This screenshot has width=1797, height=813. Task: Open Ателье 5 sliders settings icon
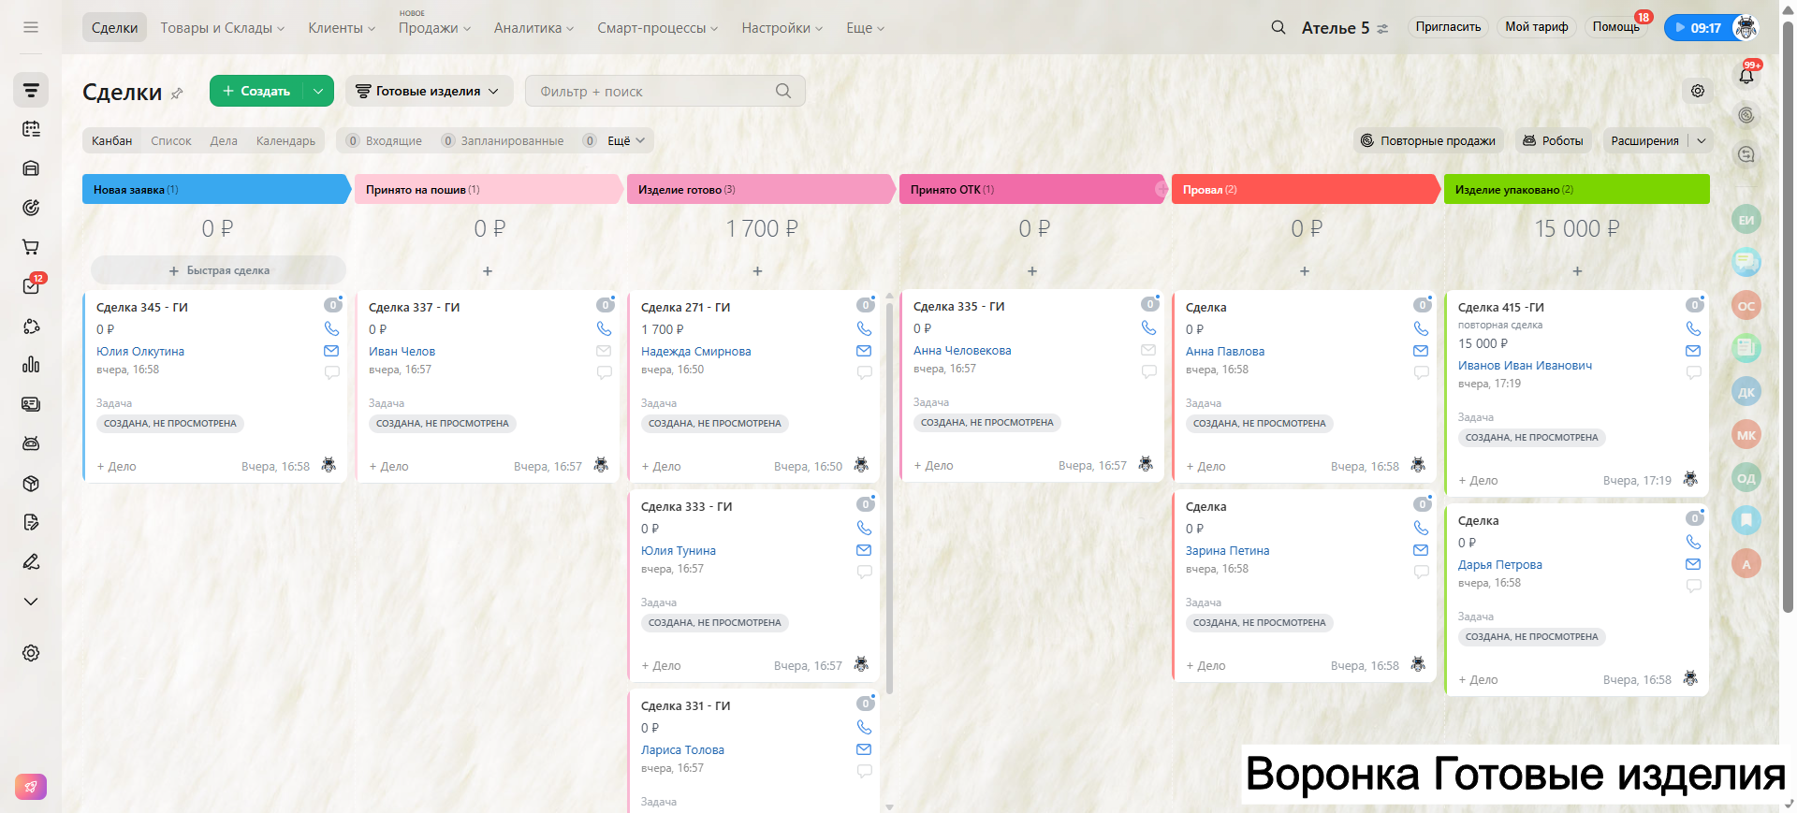(x=1383, y=28)
